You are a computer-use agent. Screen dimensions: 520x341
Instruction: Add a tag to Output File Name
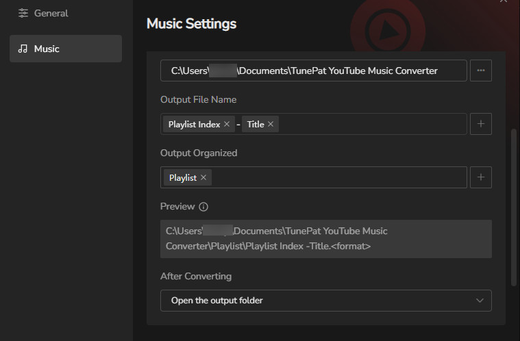(x=480, y=124)
